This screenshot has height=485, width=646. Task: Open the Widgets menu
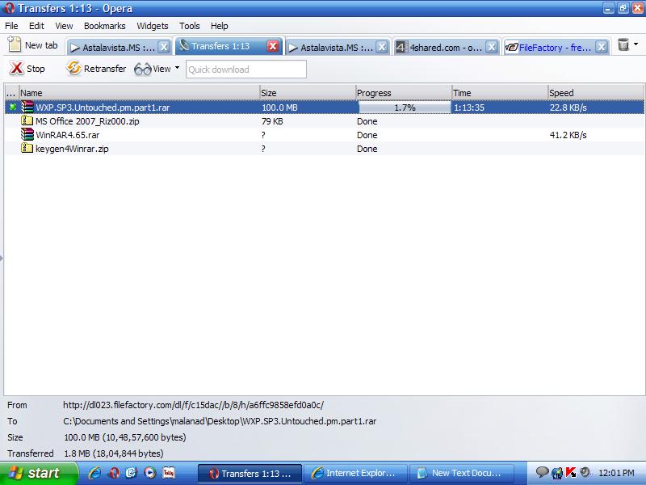click(x=153, y=26)
